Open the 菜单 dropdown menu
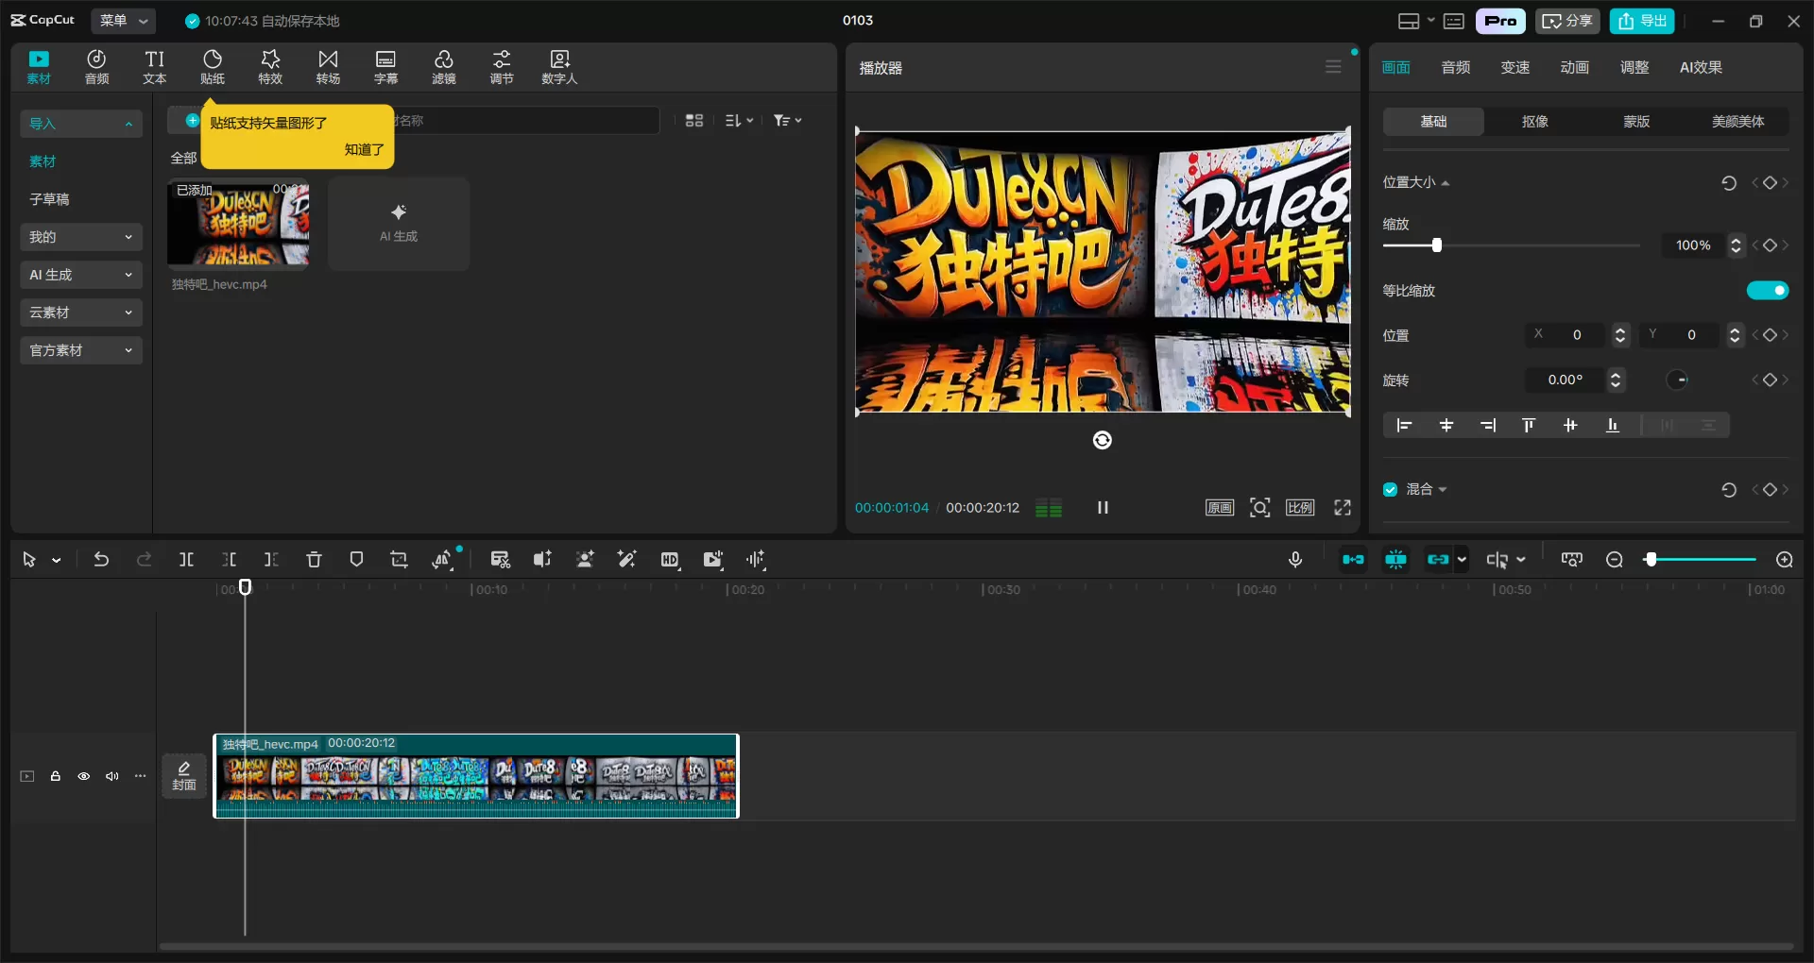 tap(123, 21)
